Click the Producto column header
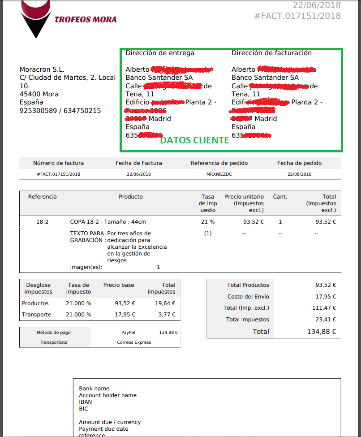The width and height of the screenshot is (361, 437). point(131,197)
